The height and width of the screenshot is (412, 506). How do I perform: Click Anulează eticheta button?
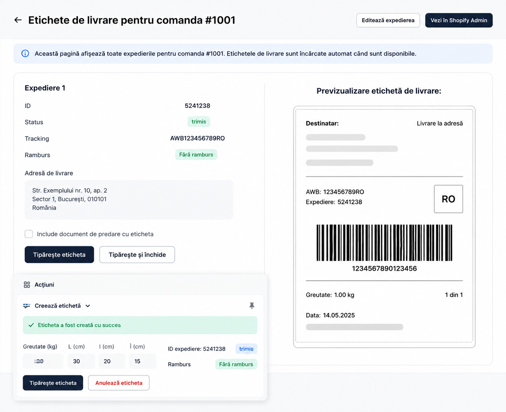[119, 383]
